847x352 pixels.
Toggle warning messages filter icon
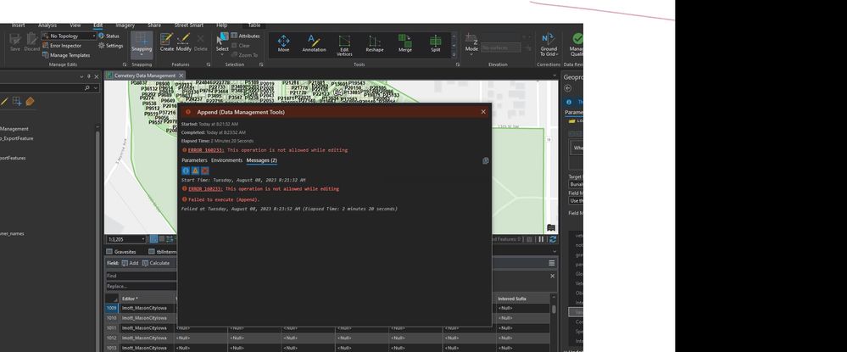(196, 170)
